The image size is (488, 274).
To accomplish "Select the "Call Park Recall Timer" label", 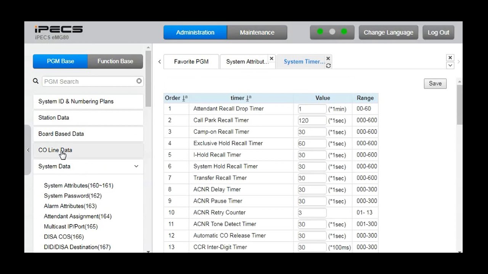I will coord(221,120).
